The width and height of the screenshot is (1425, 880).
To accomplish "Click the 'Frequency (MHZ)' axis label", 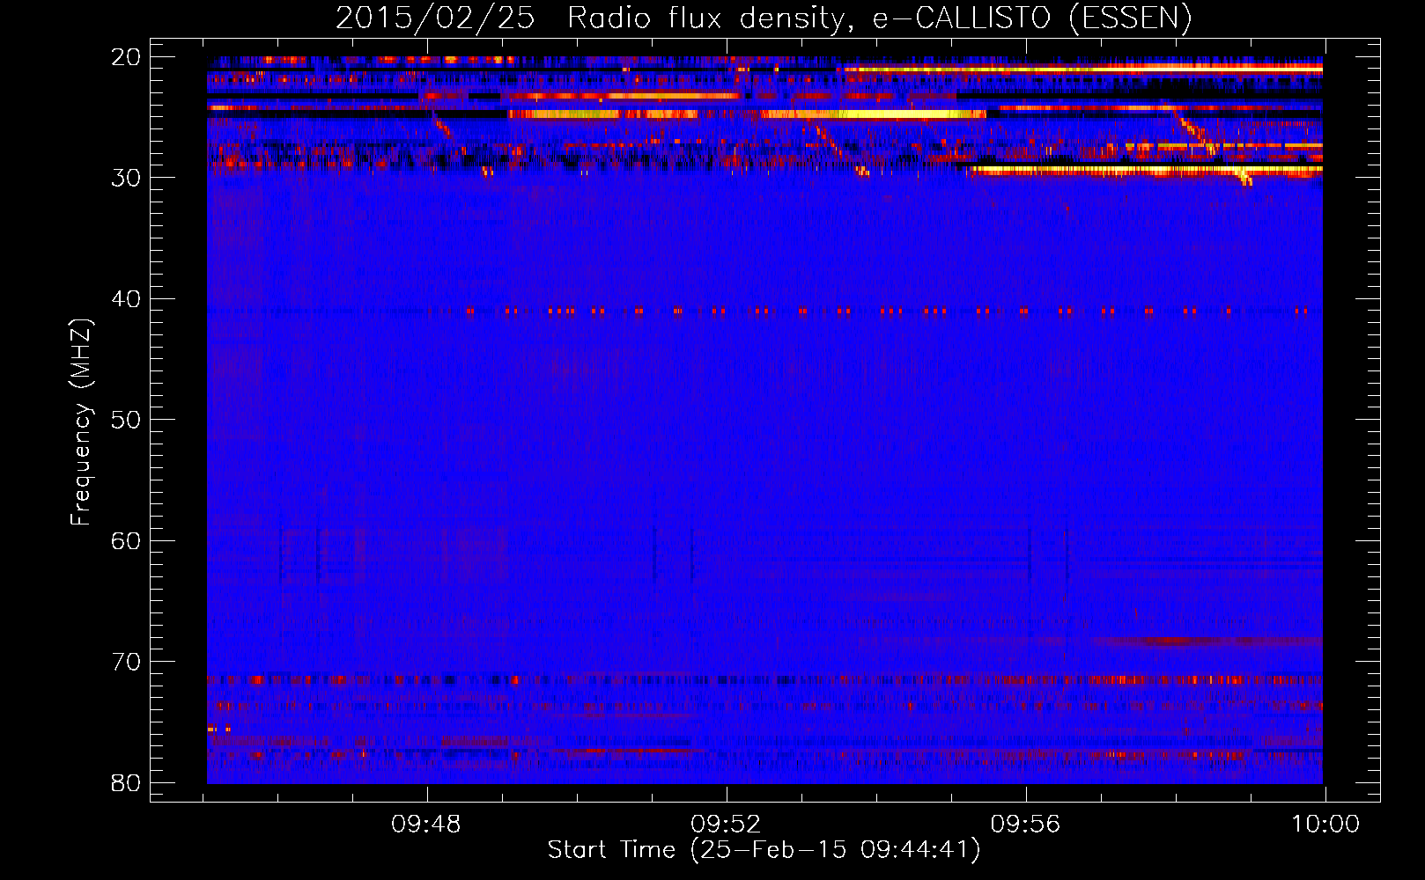I will tap(81, 422).
